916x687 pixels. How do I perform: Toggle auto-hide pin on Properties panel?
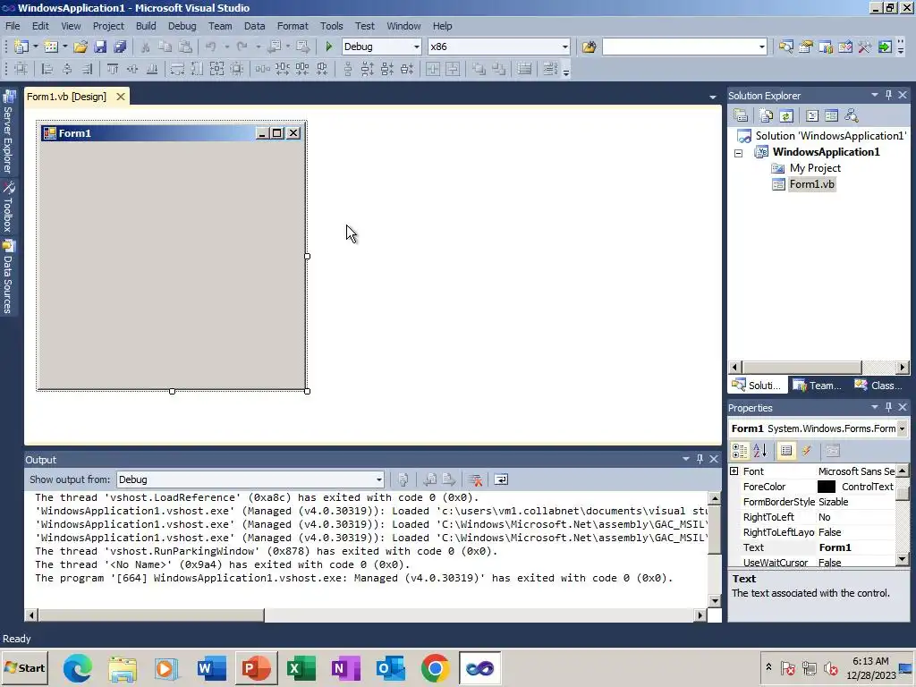pos(888,407)
